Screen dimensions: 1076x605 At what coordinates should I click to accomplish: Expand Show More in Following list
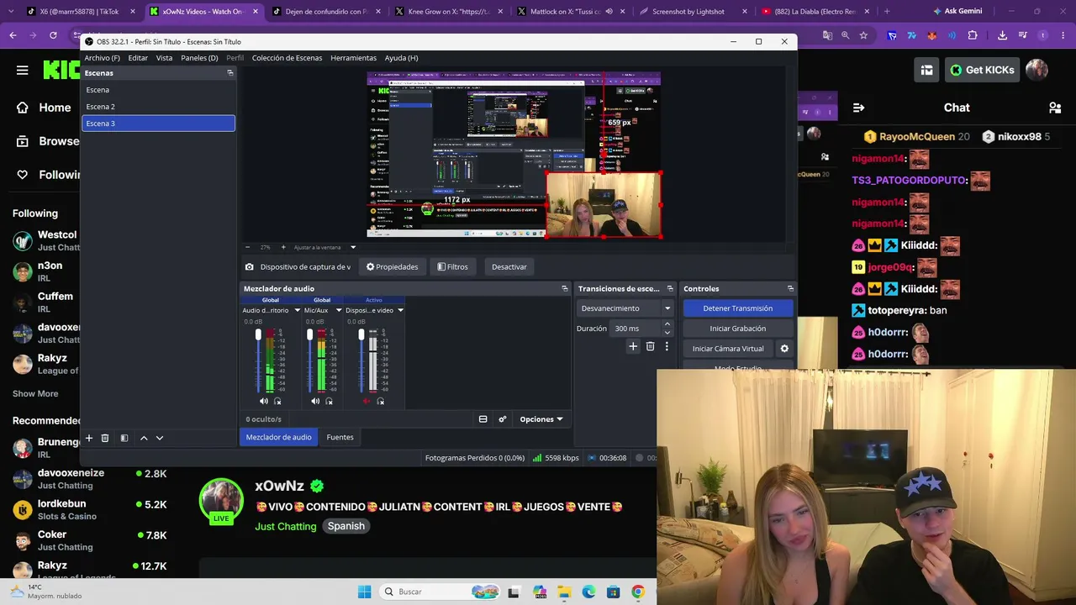[x=35, y=393]
